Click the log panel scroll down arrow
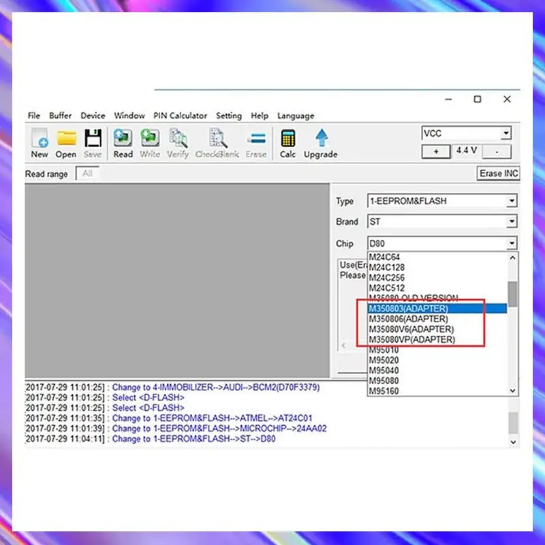Screen dimensions: 545x545 coord(513,442)
